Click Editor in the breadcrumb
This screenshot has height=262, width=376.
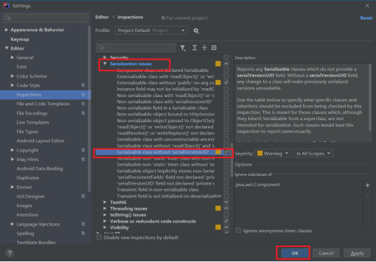pos(102,17)
